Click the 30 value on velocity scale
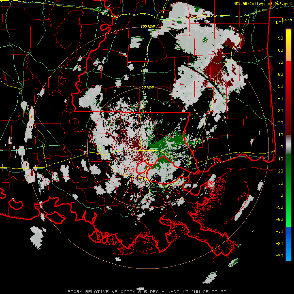294x294 pixels. [x=281, y=111]
